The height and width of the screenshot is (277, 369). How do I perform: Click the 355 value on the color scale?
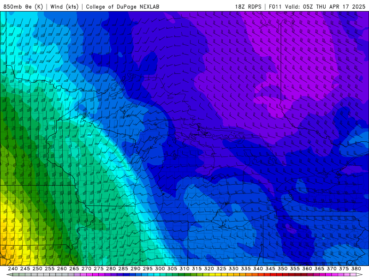click(x=295, y=269)
